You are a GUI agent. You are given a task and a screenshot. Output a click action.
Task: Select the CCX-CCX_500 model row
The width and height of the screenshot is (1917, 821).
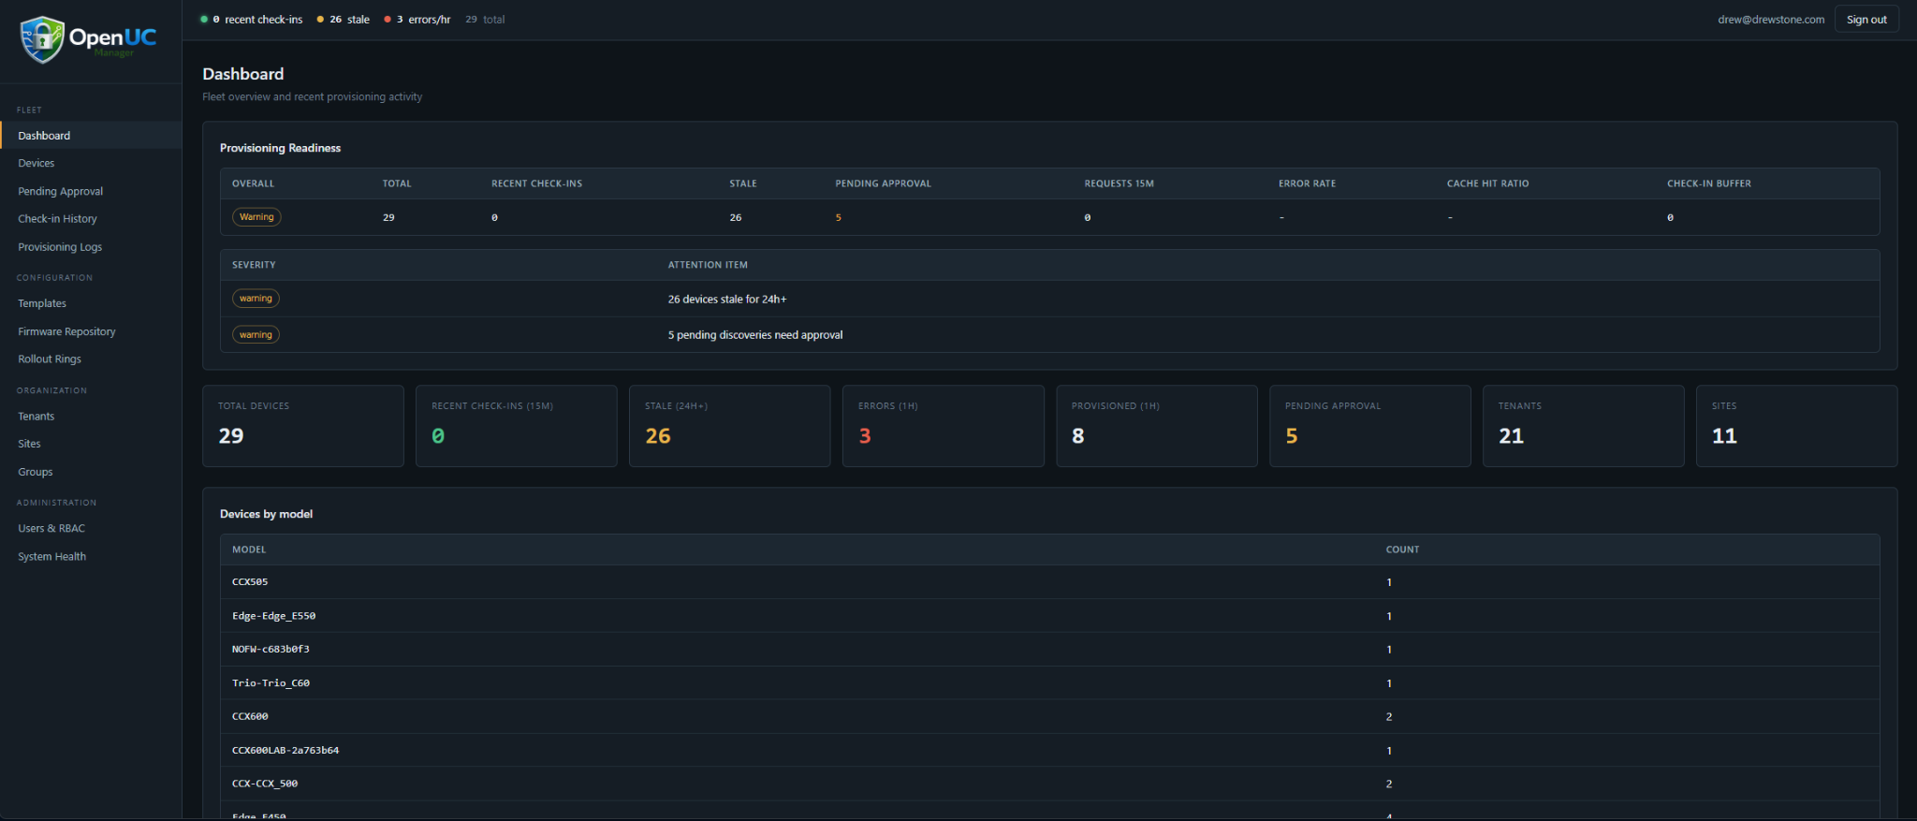tap(1049, 784)
